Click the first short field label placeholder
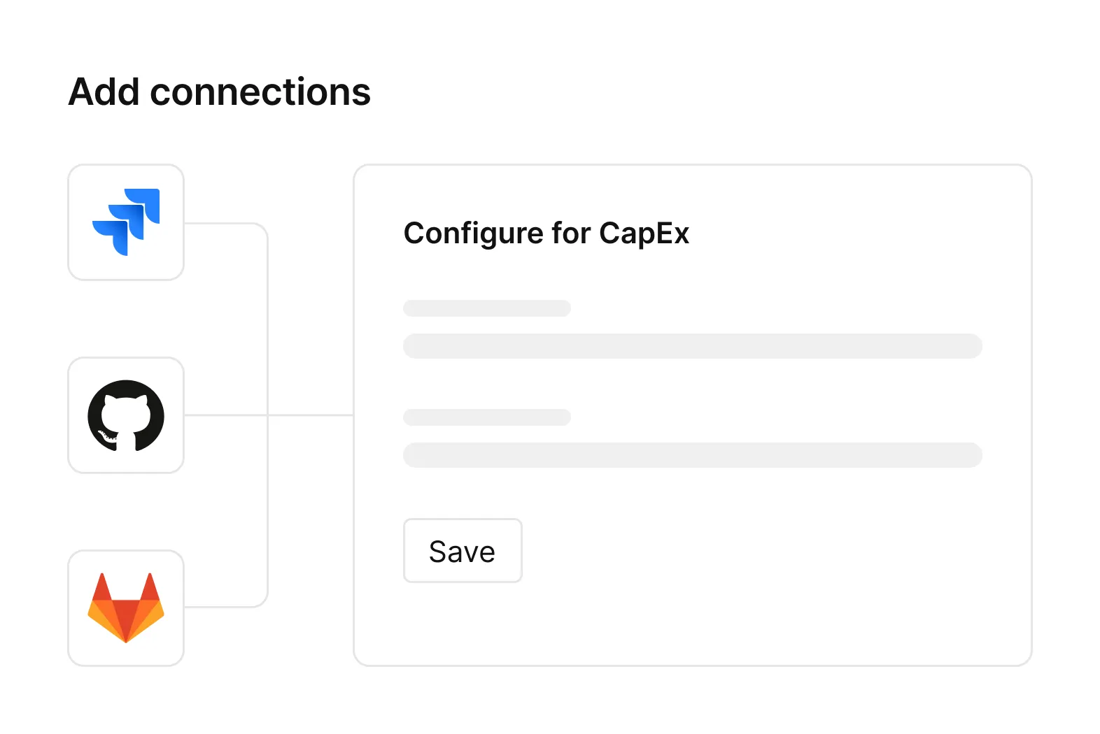Image resolution: width=1100 pixels, height=734 pixels. [x=487, y=308]
